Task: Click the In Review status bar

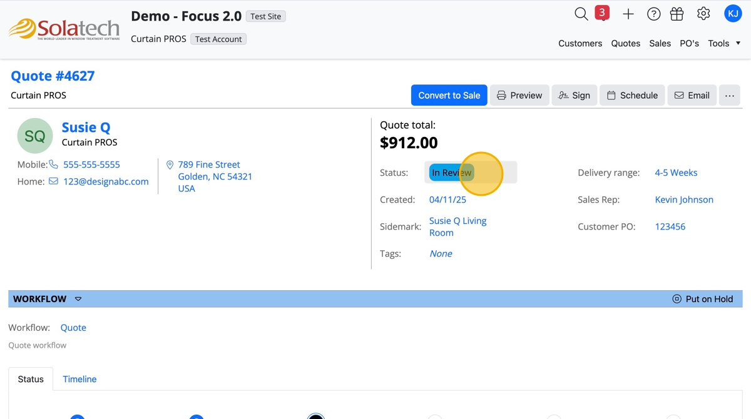Action: [x=471, y=173]
